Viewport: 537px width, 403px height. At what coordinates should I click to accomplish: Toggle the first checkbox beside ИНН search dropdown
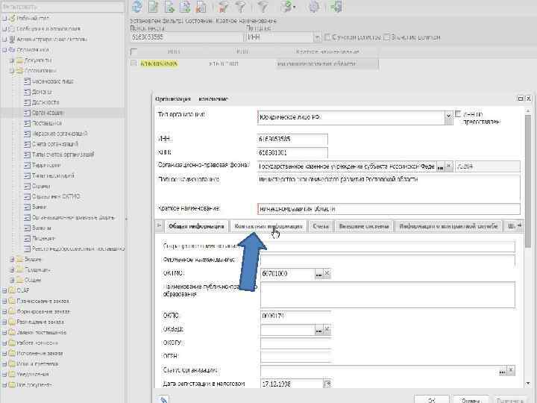[327, 37]
